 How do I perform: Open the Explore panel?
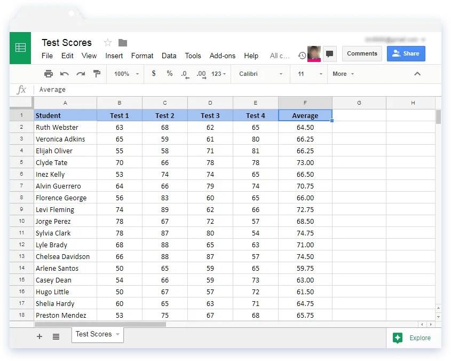414,338
